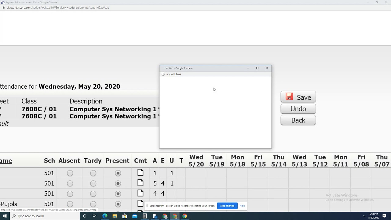Screen dimensions: 391x220
Task: Click the Sch column header
Action: click(x=49, y=161)
